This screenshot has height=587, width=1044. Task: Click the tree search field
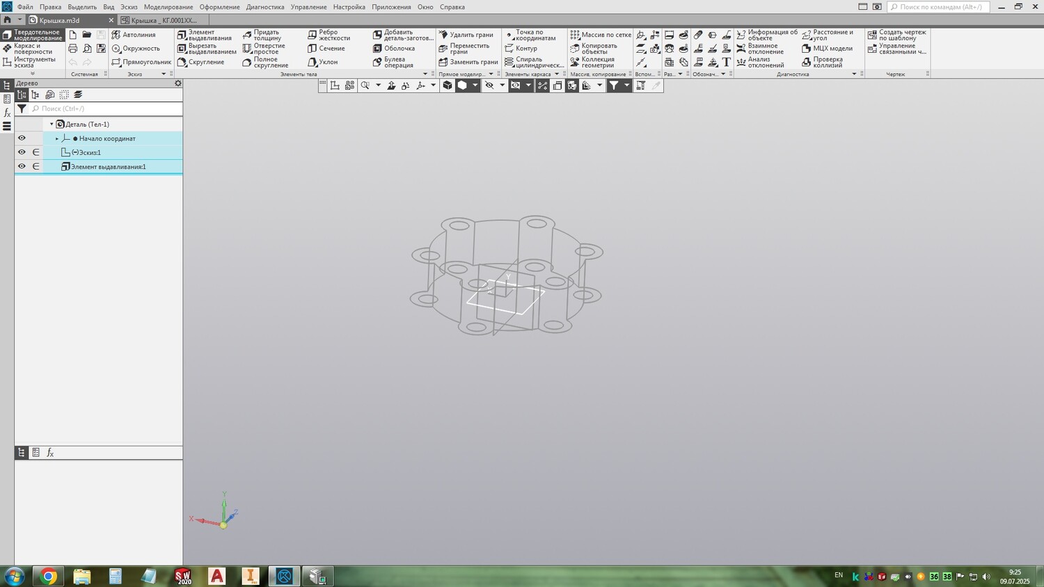click(x=106, y=108)
